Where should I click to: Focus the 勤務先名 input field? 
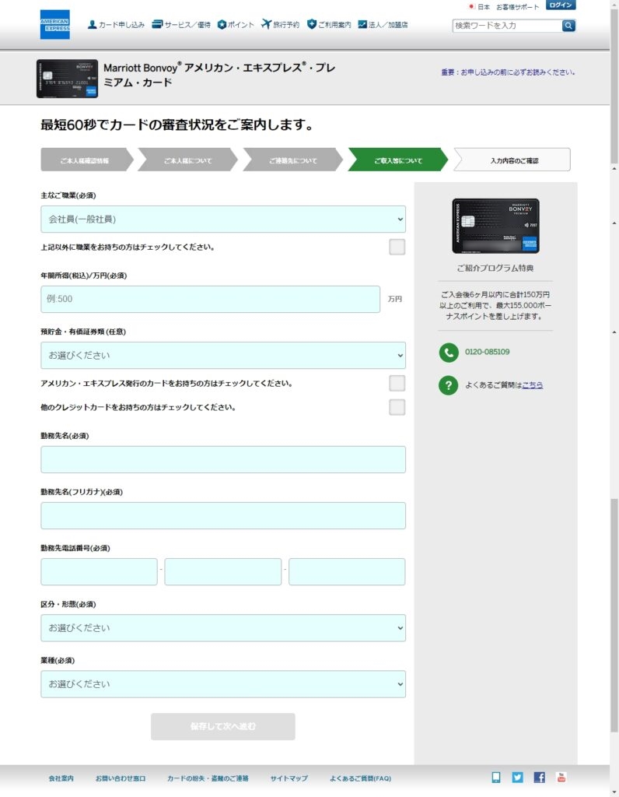point(223,459)
